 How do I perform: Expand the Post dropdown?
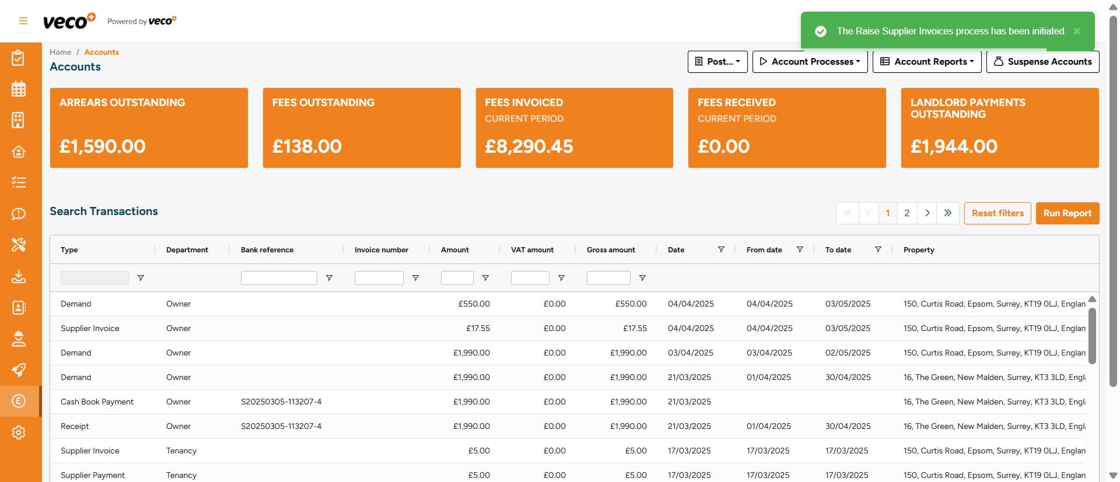(x=717, y=62)
